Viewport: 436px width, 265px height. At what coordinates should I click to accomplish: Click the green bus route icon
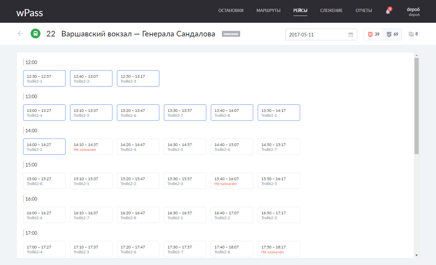click(36, 33)
